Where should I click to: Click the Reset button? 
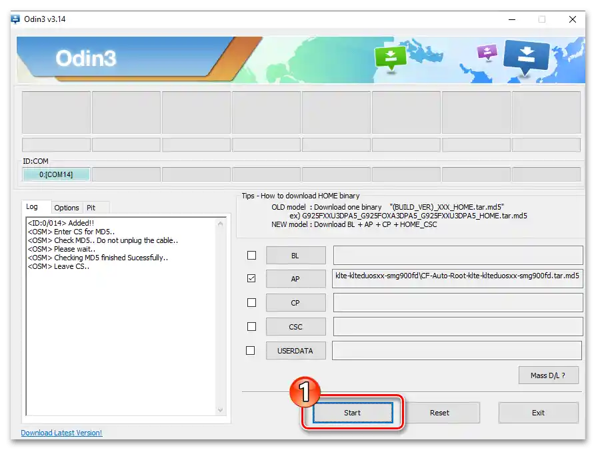[443, 413]
